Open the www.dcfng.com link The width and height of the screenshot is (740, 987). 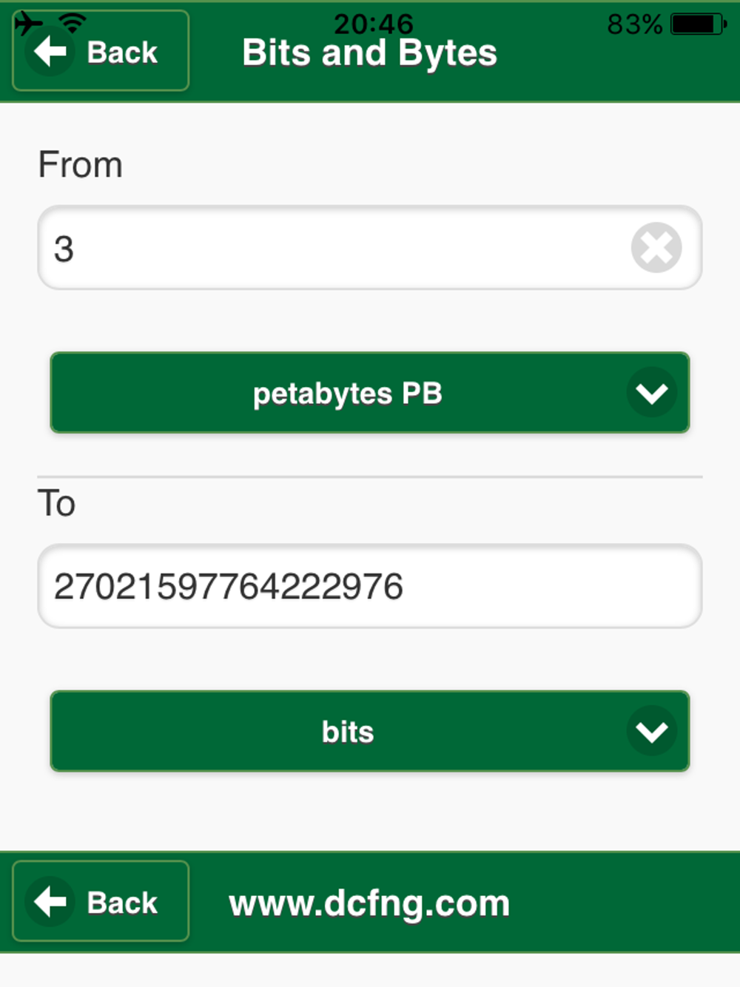point(369,904)
